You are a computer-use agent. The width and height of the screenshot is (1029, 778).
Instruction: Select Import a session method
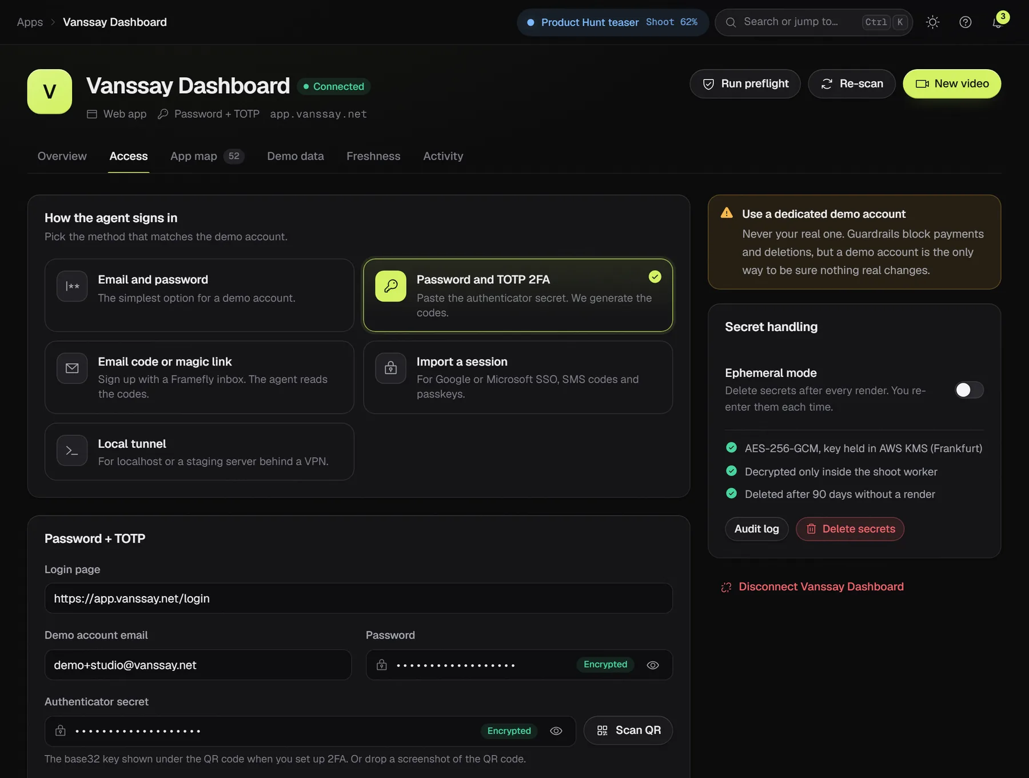[x=518, y=378]
